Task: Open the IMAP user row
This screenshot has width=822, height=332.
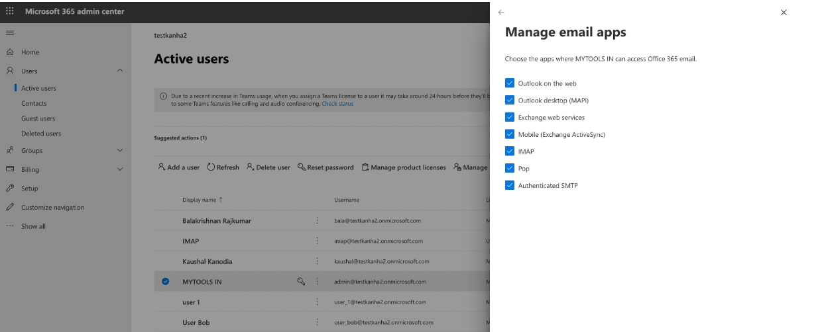Action: [x=190, y=241]
